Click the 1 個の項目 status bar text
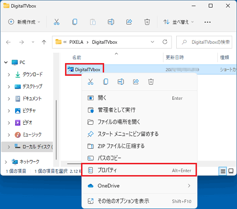This screenshot has height=209, width=237. point(16,171)
